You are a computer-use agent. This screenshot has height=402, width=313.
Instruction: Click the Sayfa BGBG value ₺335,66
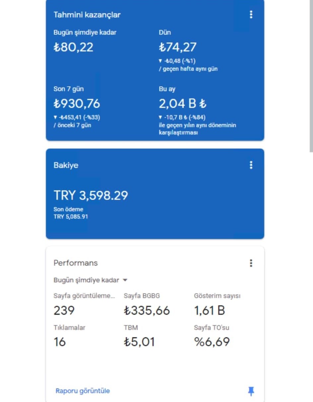coord(147,310)
